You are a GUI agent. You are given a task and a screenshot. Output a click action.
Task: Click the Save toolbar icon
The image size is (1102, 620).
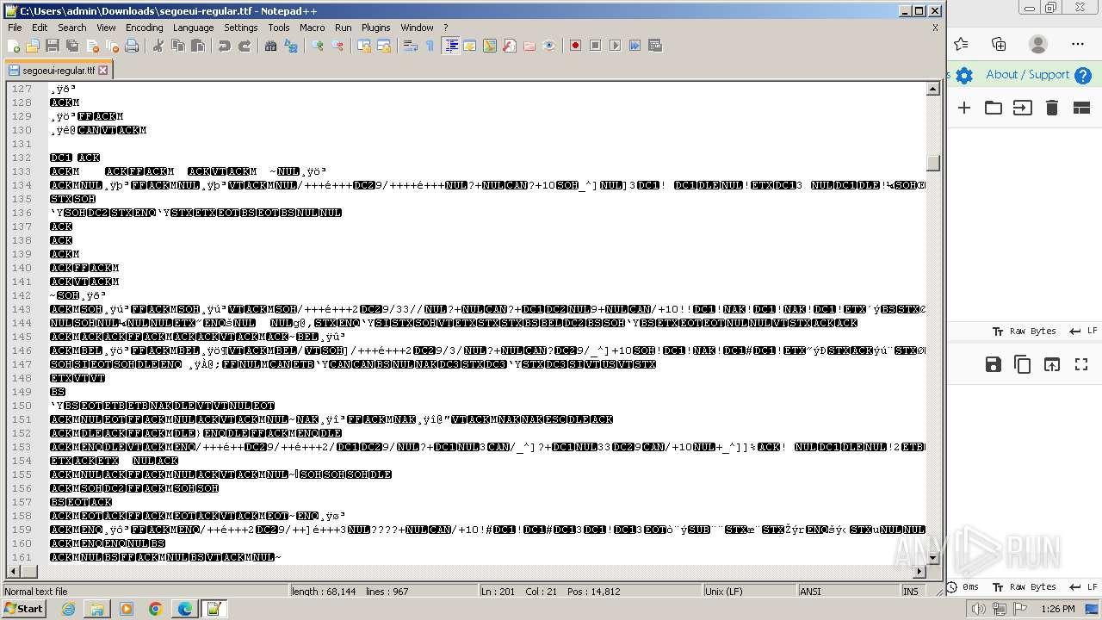[x=53, y=46]
